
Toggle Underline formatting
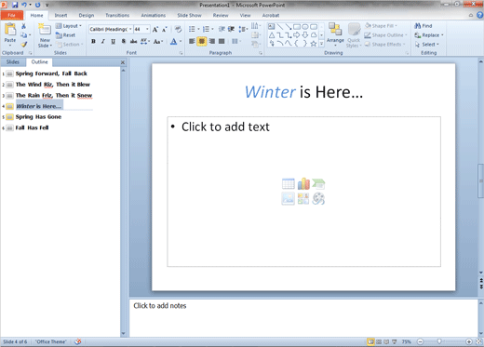pyautogui.click(x=114, y=41)
